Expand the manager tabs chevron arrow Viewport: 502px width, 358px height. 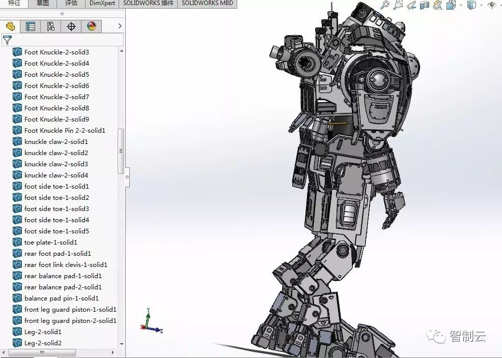[120, 26]
